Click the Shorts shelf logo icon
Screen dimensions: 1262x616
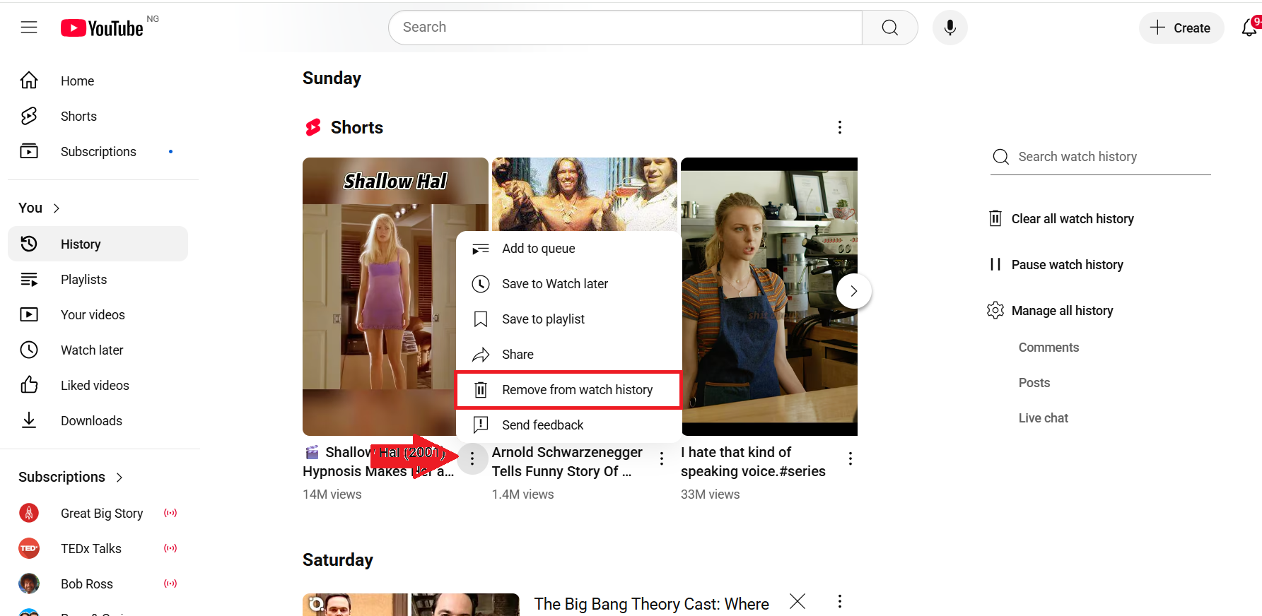pyautogui.click(x=313, y=127)
